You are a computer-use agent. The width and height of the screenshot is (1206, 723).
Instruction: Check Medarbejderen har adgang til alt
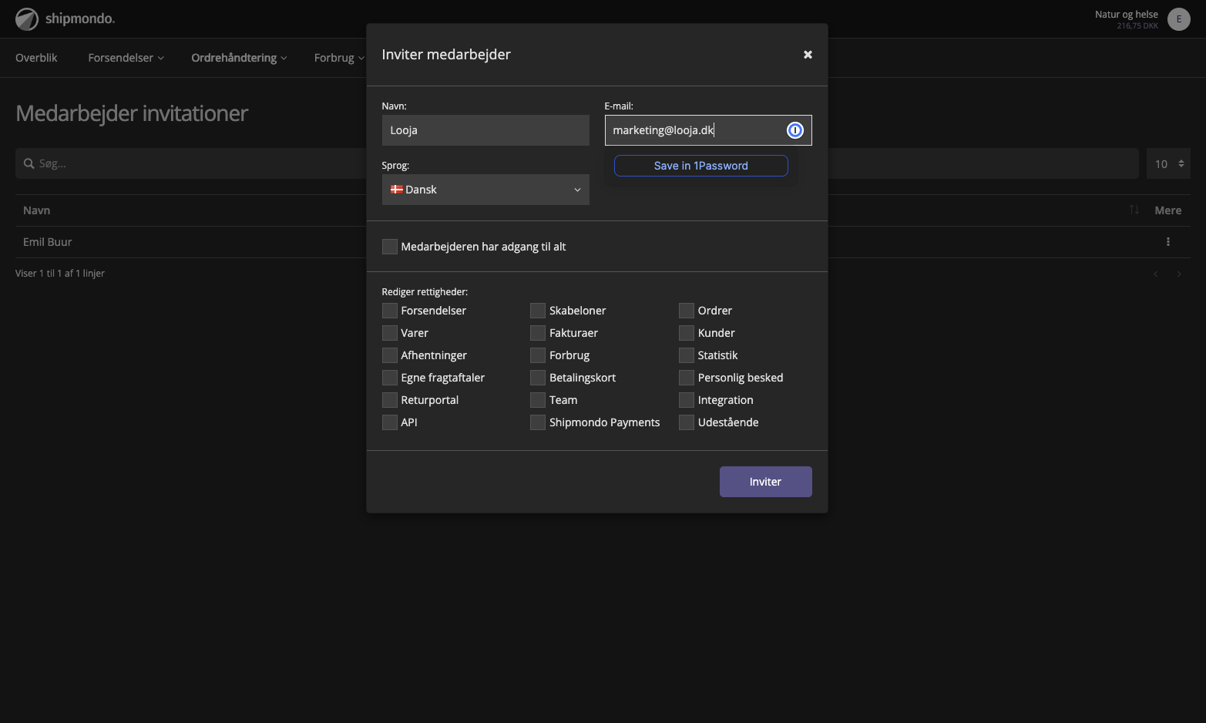click(x=390, y=247)
